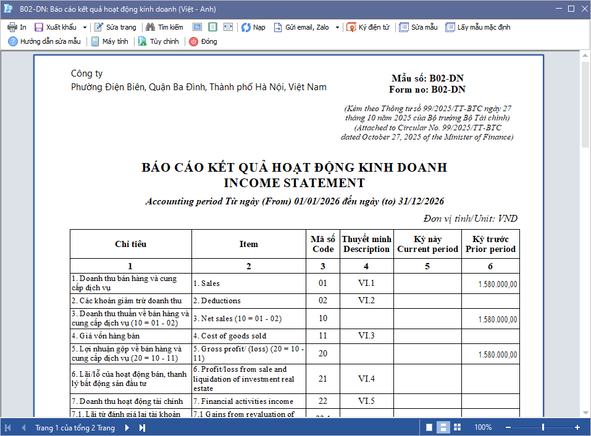Click Lấy mẫu mặc định button
Screen dimensions: 591x436
tap(478, 27)
